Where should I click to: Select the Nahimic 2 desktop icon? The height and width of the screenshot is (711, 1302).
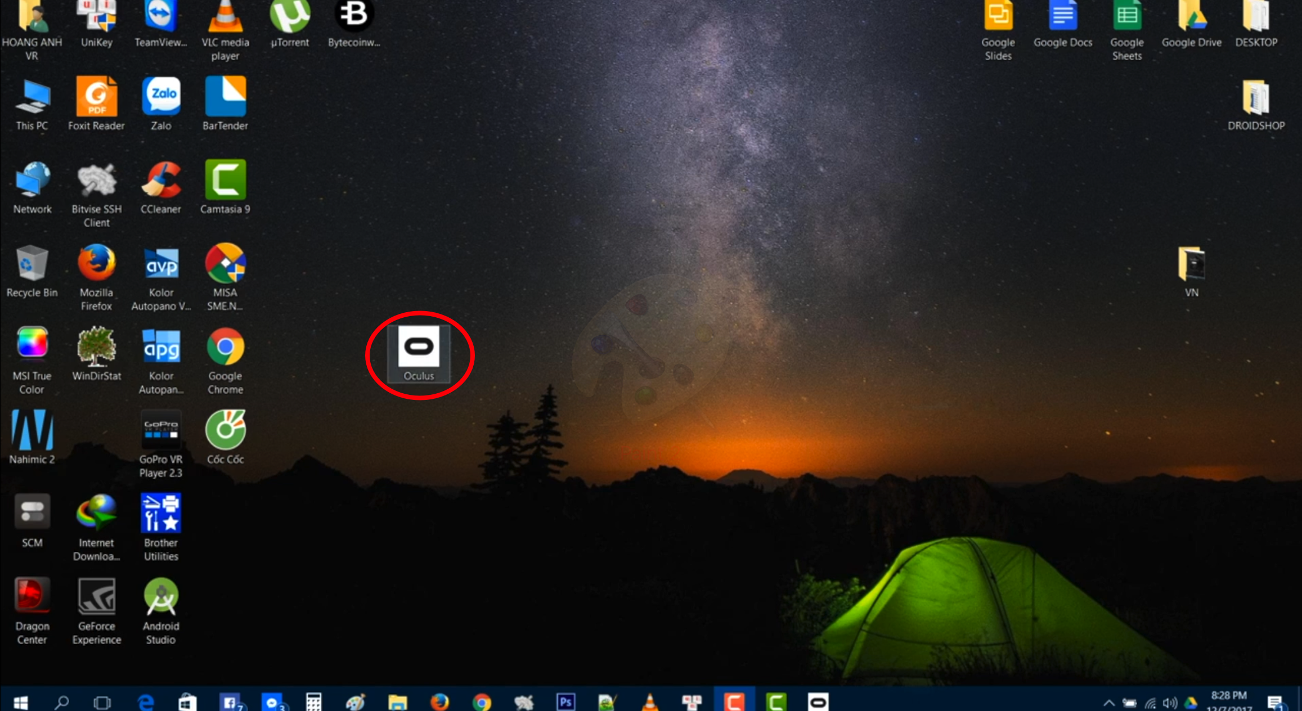point(32,438)
